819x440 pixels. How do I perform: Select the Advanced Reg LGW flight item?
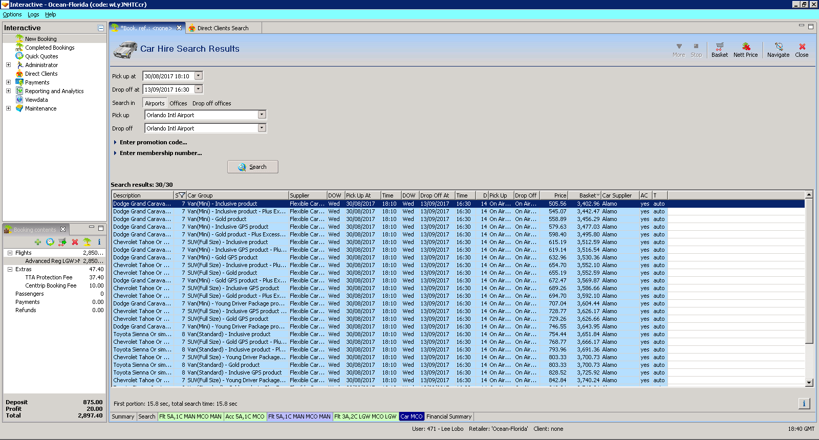click(x=54, y=261)
